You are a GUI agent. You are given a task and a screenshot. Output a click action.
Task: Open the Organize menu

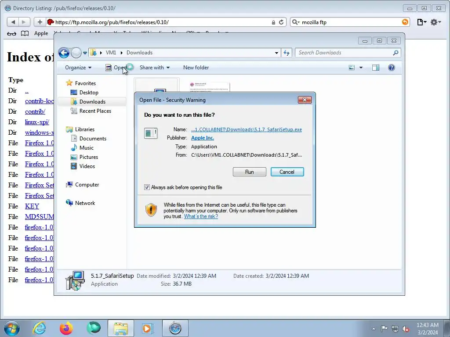pos(78,68)
